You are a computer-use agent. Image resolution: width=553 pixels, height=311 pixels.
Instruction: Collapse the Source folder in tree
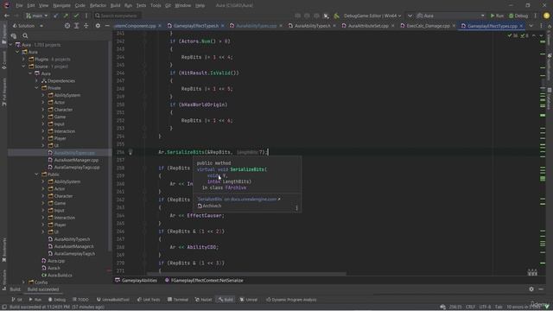[x=23, y=67]
